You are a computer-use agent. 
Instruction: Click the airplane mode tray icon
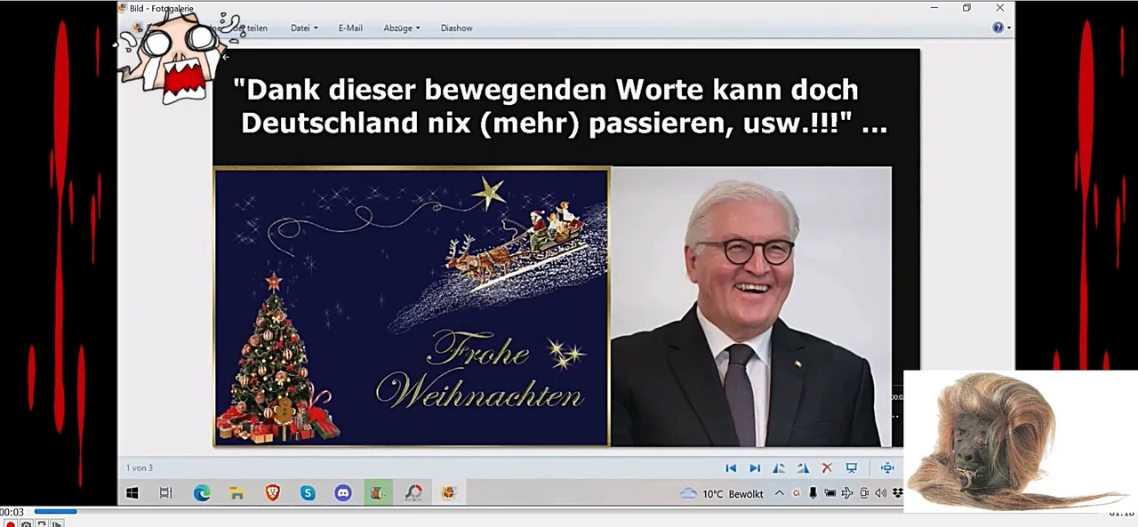846,493
